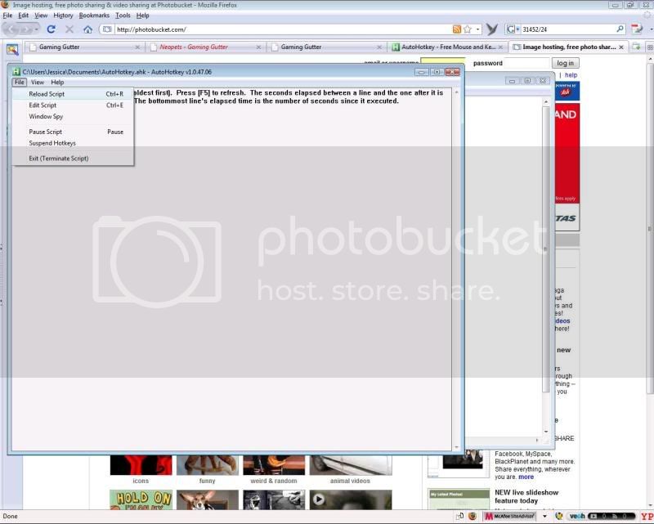Toggle Suspend Hotkeys option
This screenshot has height=524, width=654.
52,143
